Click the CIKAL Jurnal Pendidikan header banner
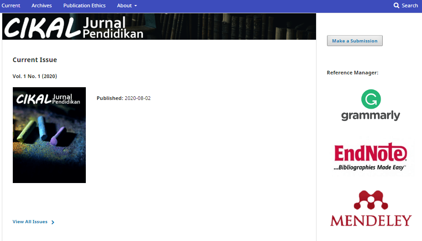422x241 pixels. tap(159, 26)
